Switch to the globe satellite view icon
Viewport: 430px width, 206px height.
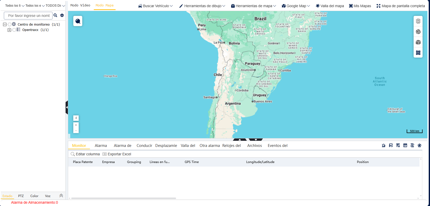pyautogui.click(x=418, y=32)
